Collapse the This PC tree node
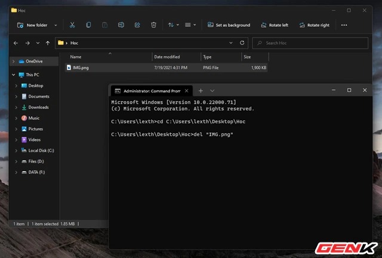The height and width of the screenshot is (258, 382). tap(13, 75)
